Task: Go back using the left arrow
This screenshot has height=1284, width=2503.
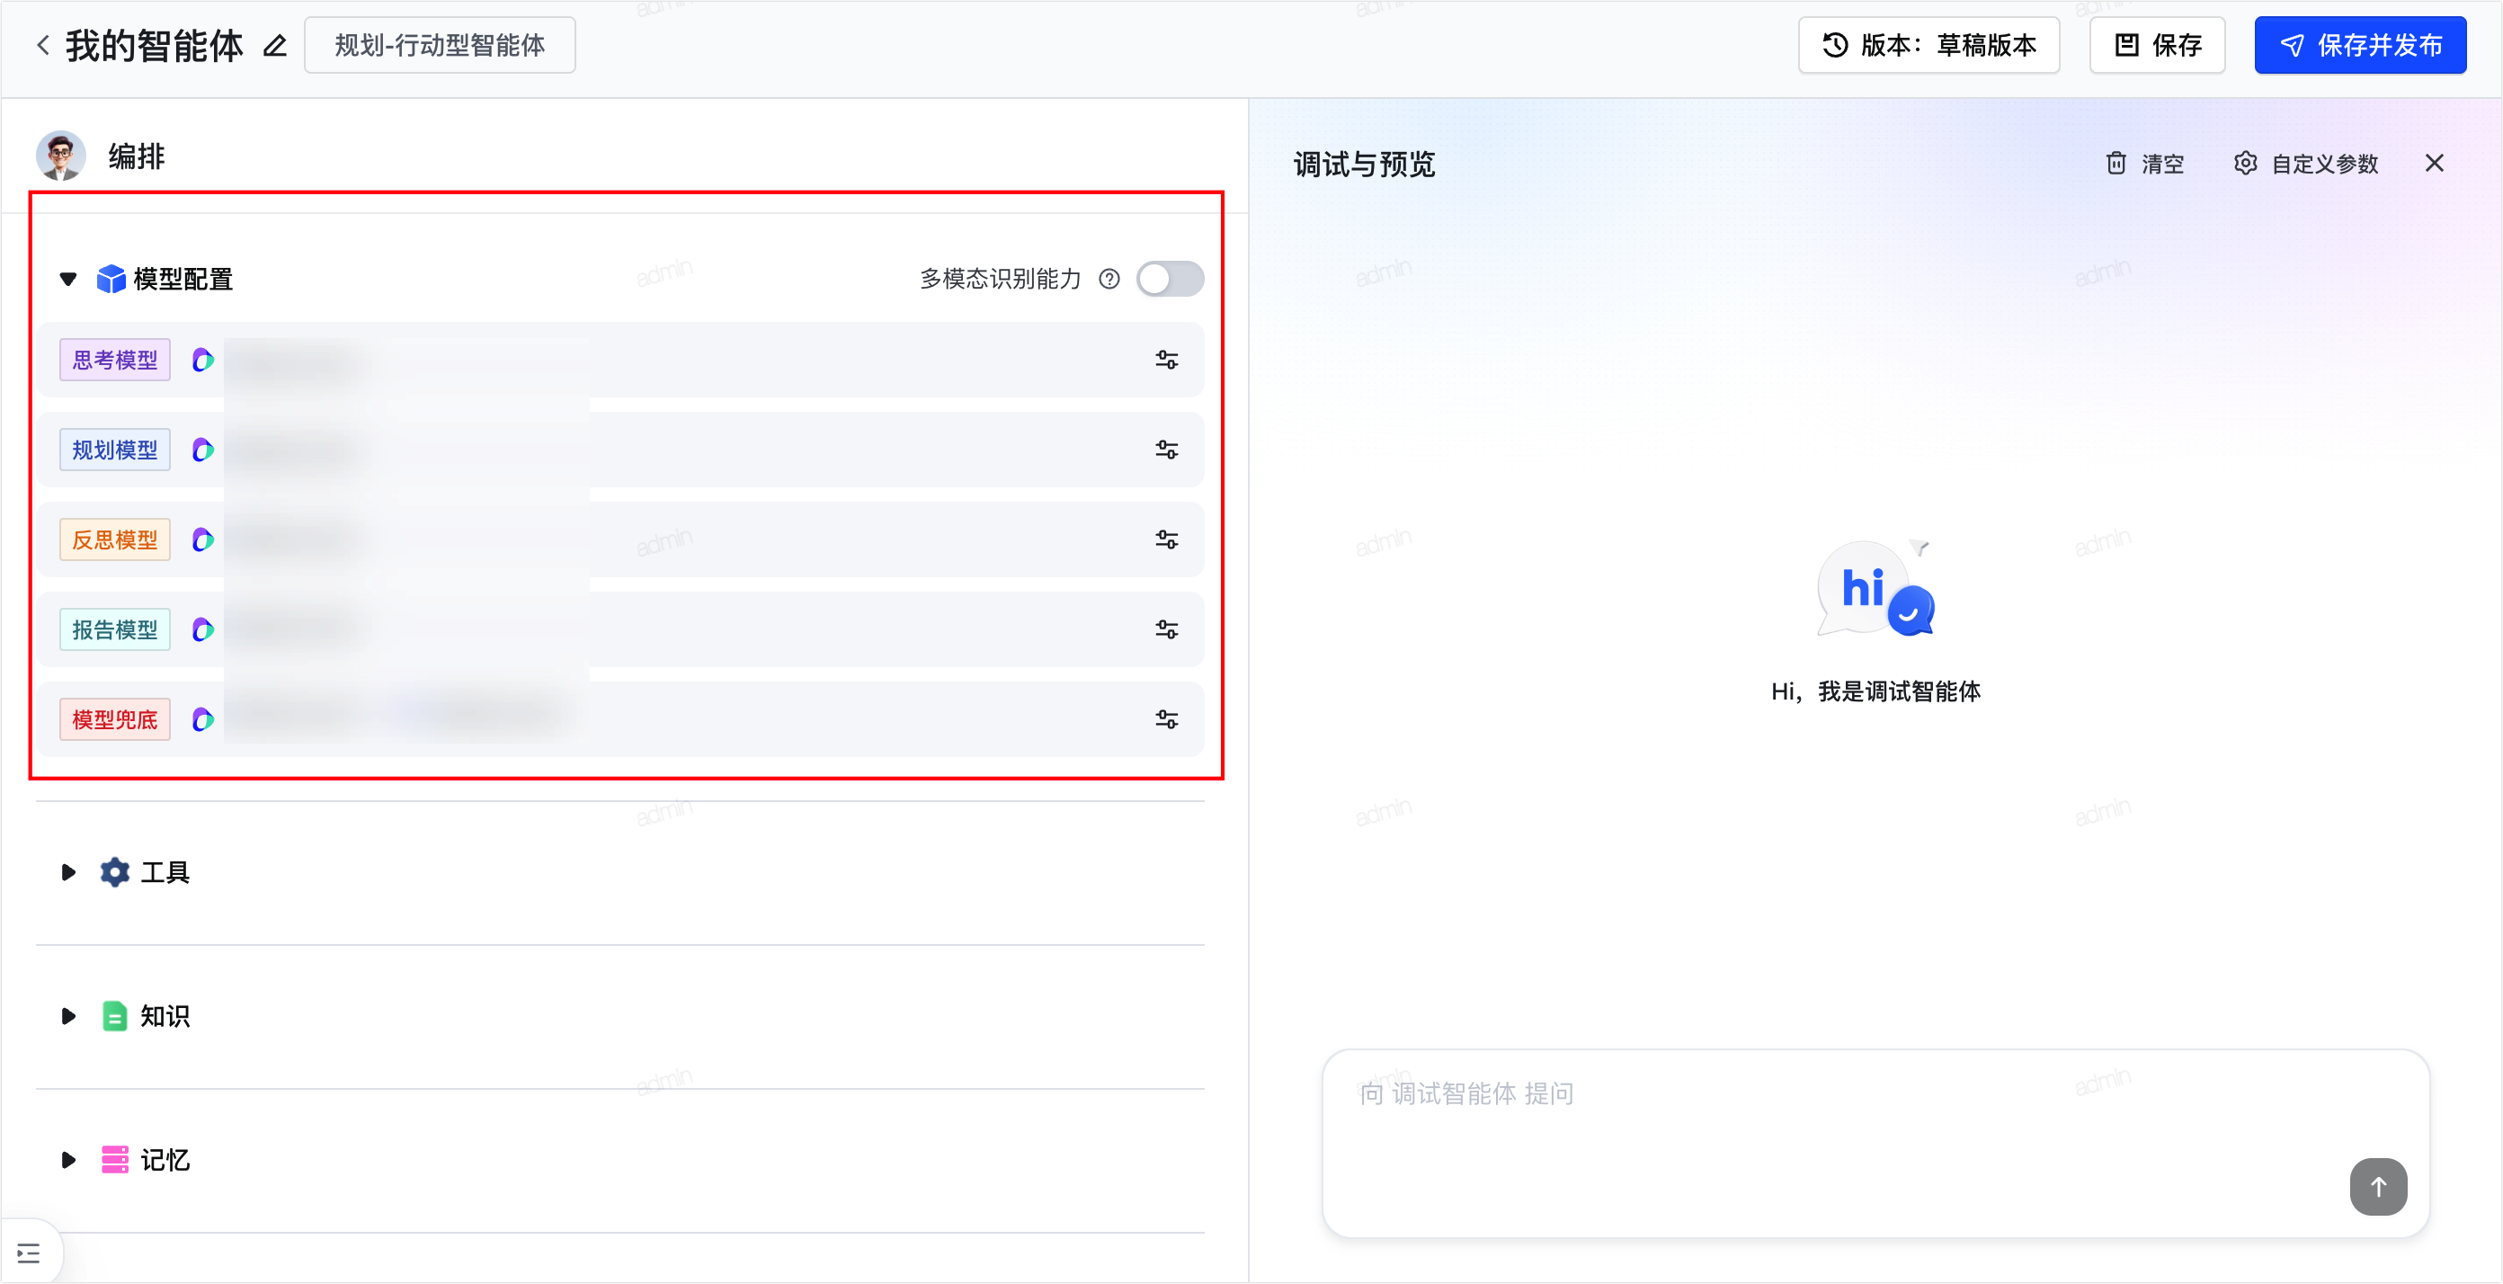Action: 43,45
